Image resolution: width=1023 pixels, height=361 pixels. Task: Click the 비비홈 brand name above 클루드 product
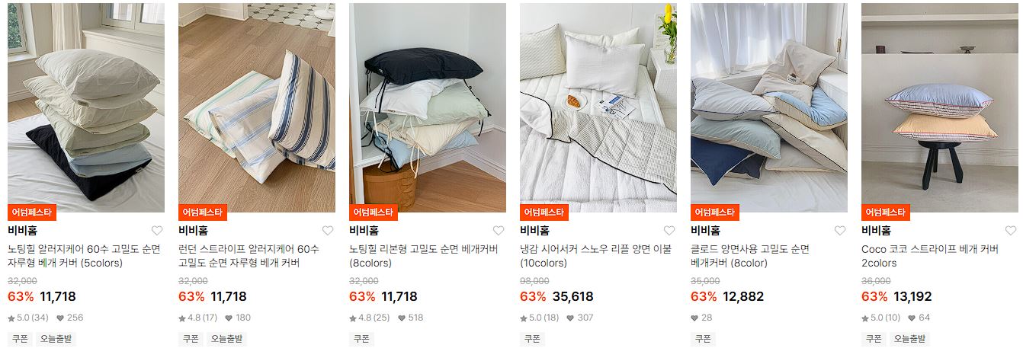pyautogui.click(x=705, y=231)
